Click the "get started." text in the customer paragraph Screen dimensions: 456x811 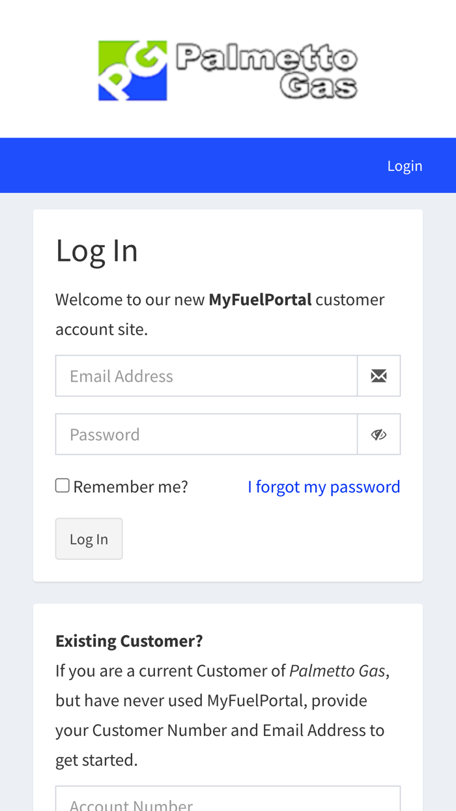pyautogui.click(x=96, y=759)
